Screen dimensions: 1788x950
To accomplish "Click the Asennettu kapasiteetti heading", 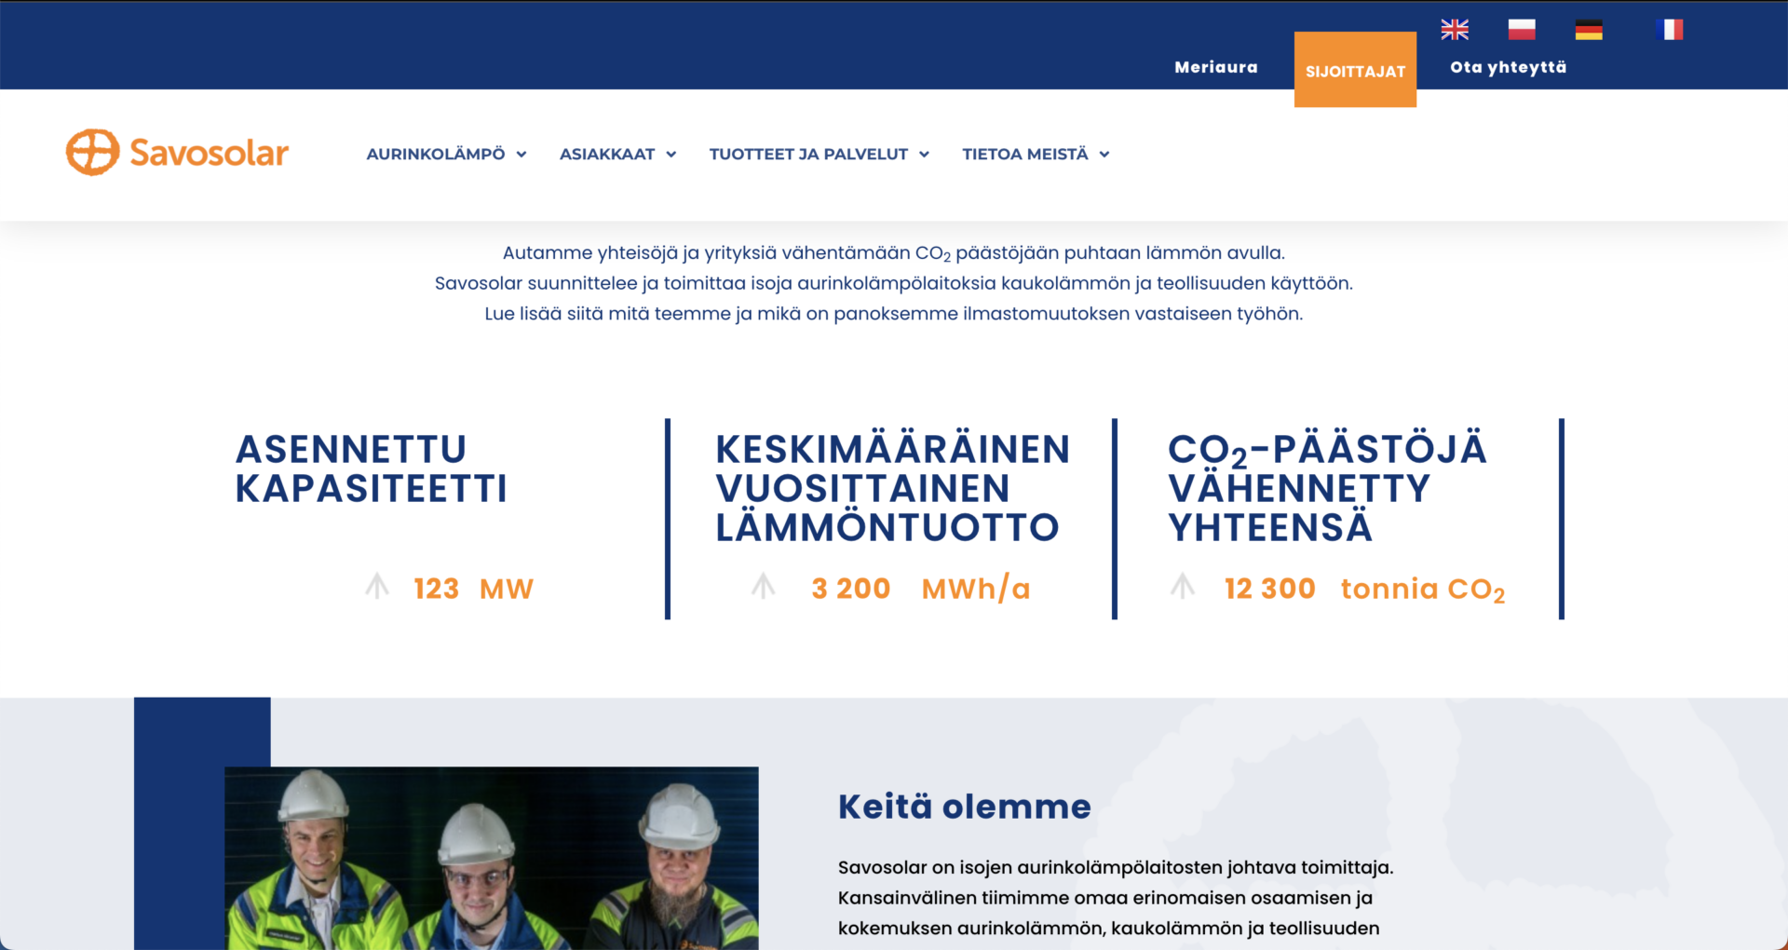I will pos(371,469).
